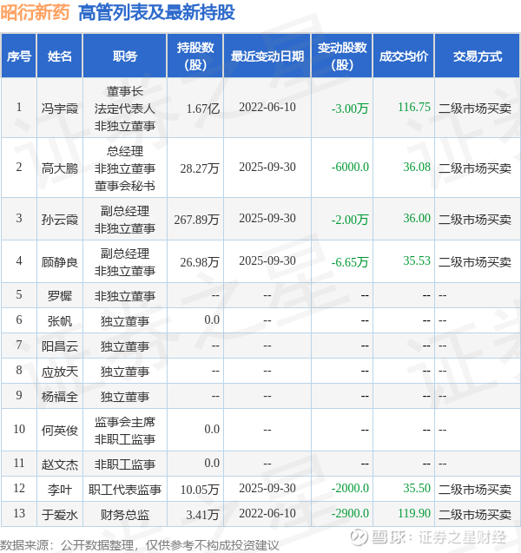Image resolution: width=521 pixels, height=553 pixels.
Task: Click the 姓名 column header
Action: 60,56
